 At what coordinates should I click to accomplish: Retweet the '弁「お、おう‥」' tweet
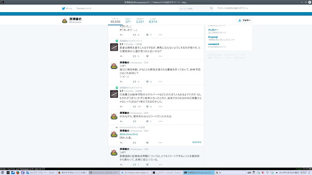[135, 35]
